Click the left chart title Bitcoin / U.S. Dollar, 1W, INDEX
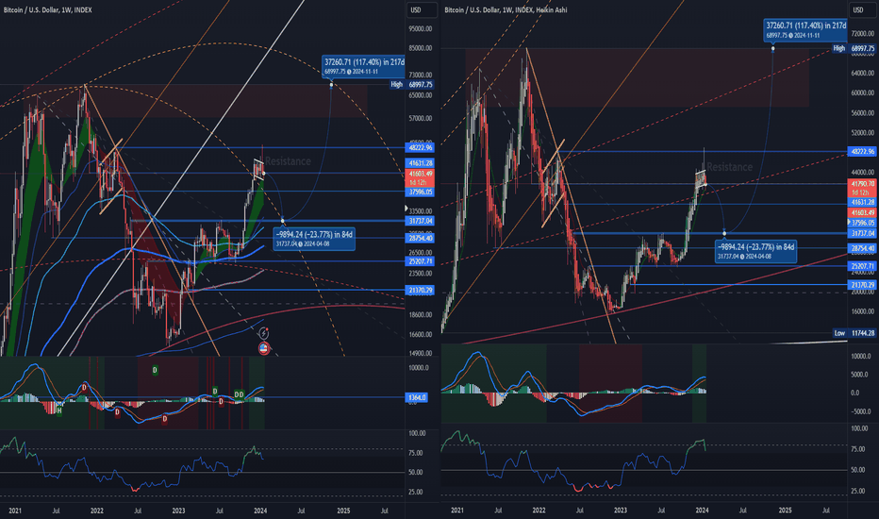The height and width of the screenshot is (519, 879). pos(48,10)
